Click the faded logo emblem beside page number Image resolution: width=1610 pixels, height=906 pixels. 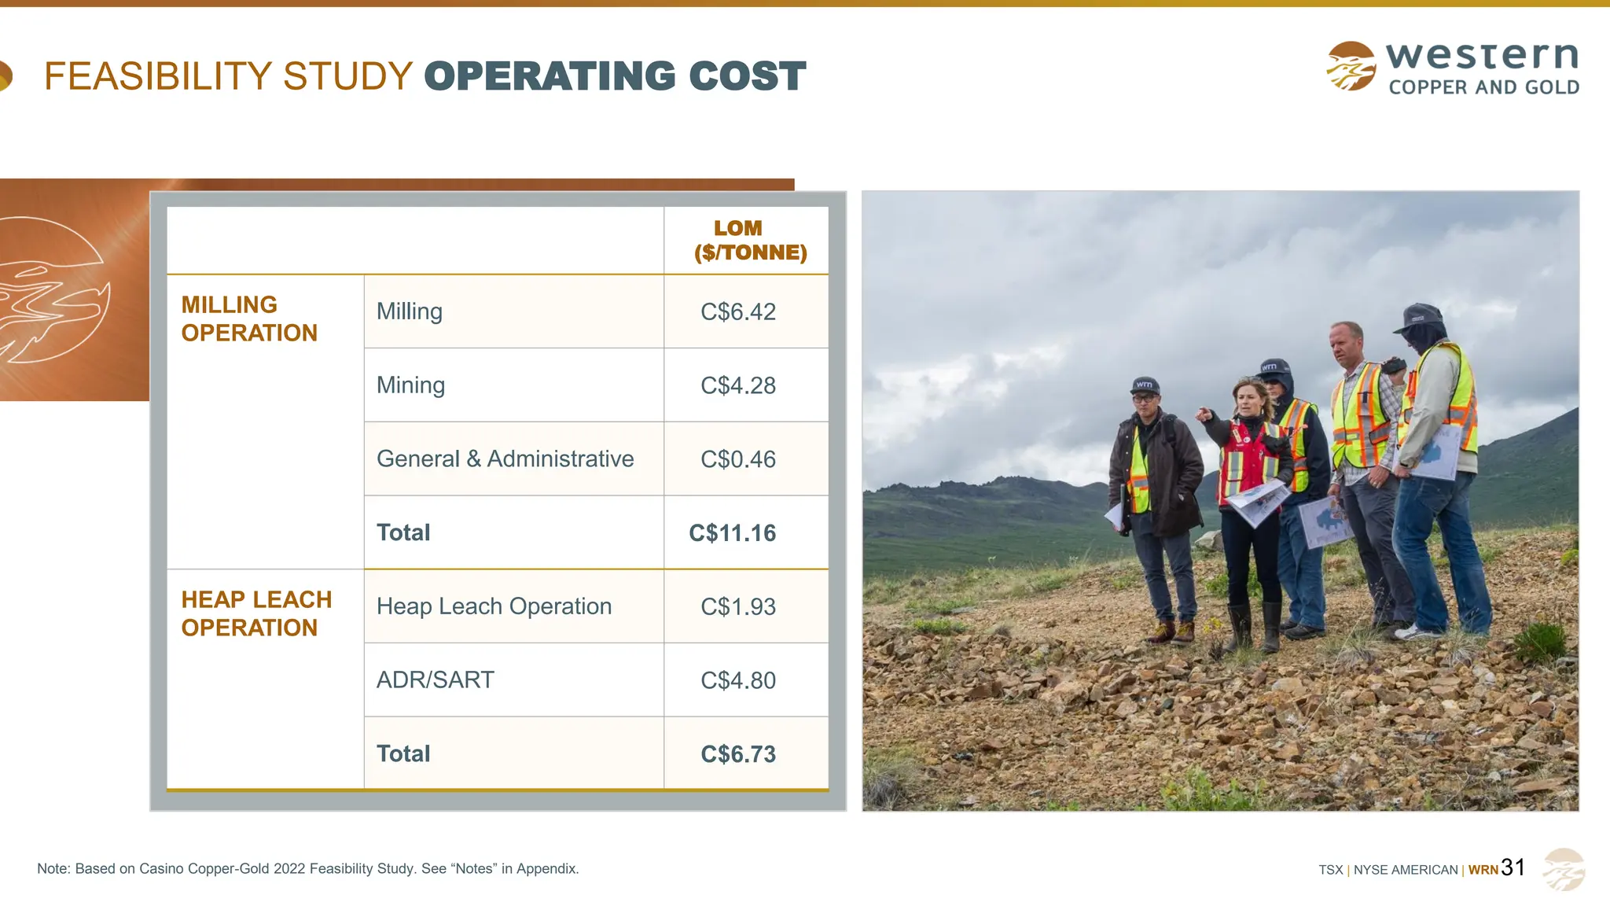1564,869
